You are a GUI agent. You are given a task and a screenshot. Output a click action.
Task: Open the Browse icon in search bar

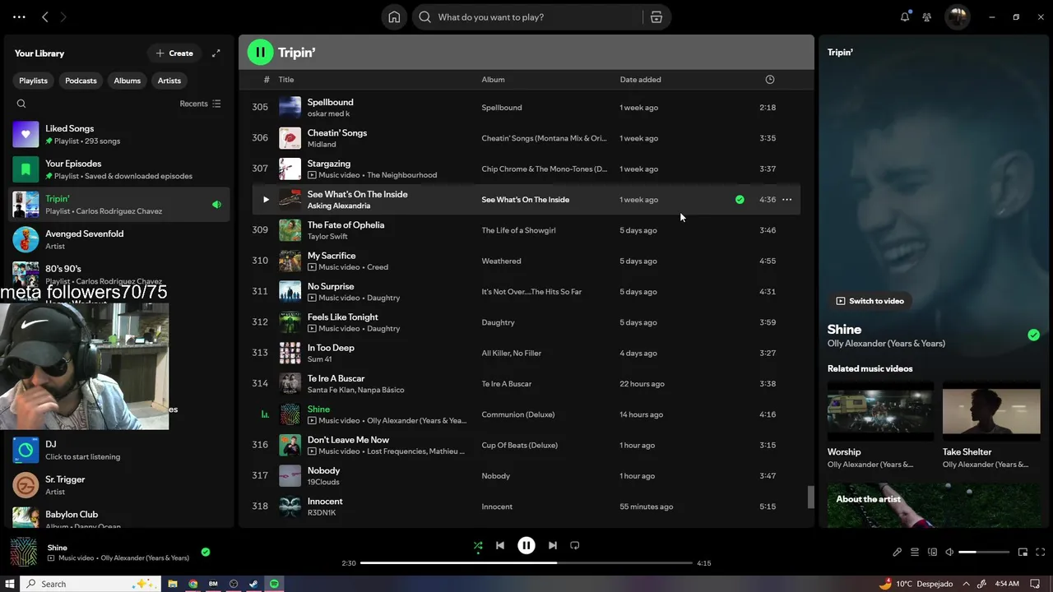tap(656, 17)
